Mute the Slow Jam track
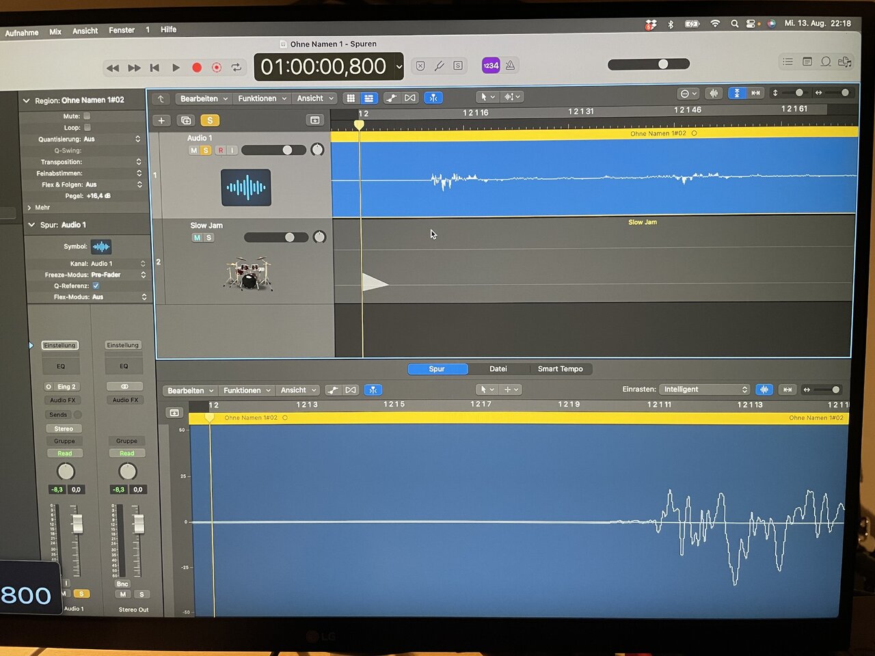 197,238
